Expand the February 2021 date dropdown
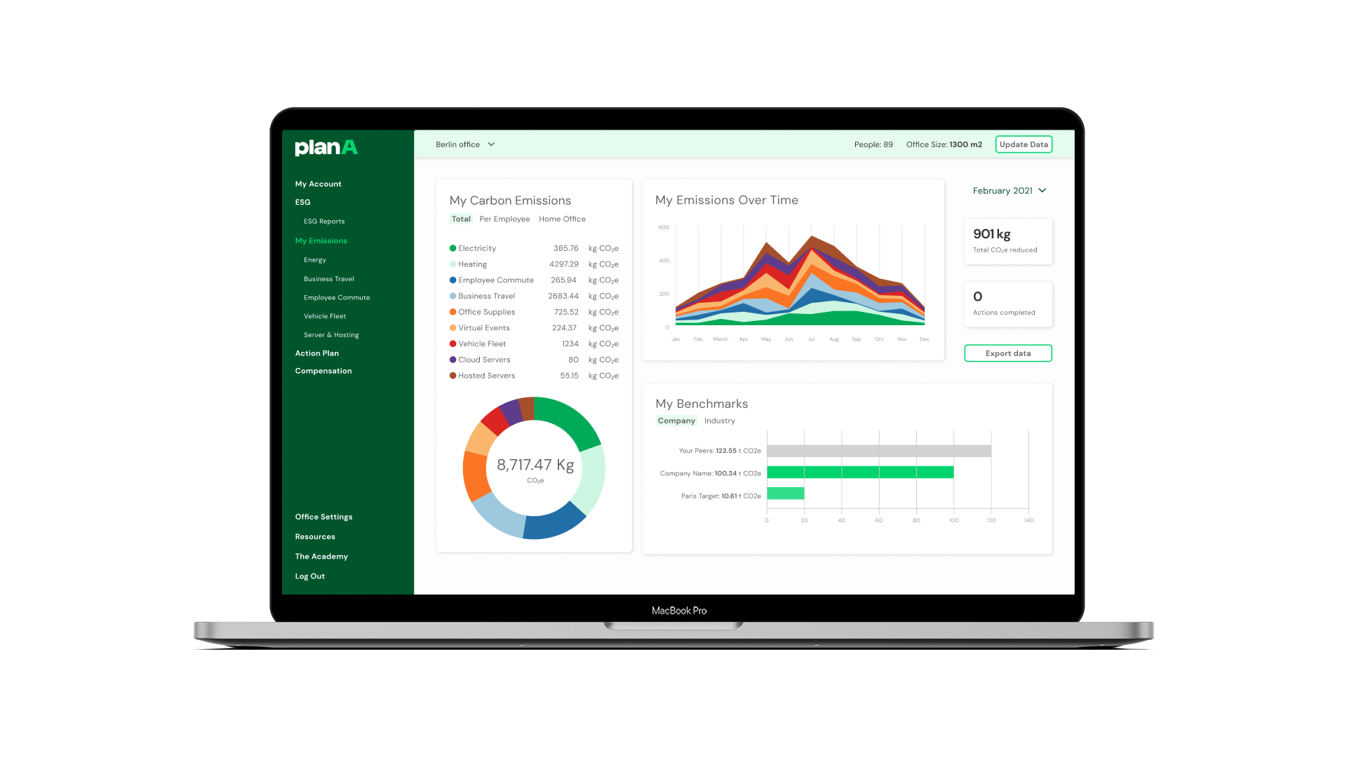Image resolution: width=1347 pixels, height=757 pixels. pos(1009,191)
